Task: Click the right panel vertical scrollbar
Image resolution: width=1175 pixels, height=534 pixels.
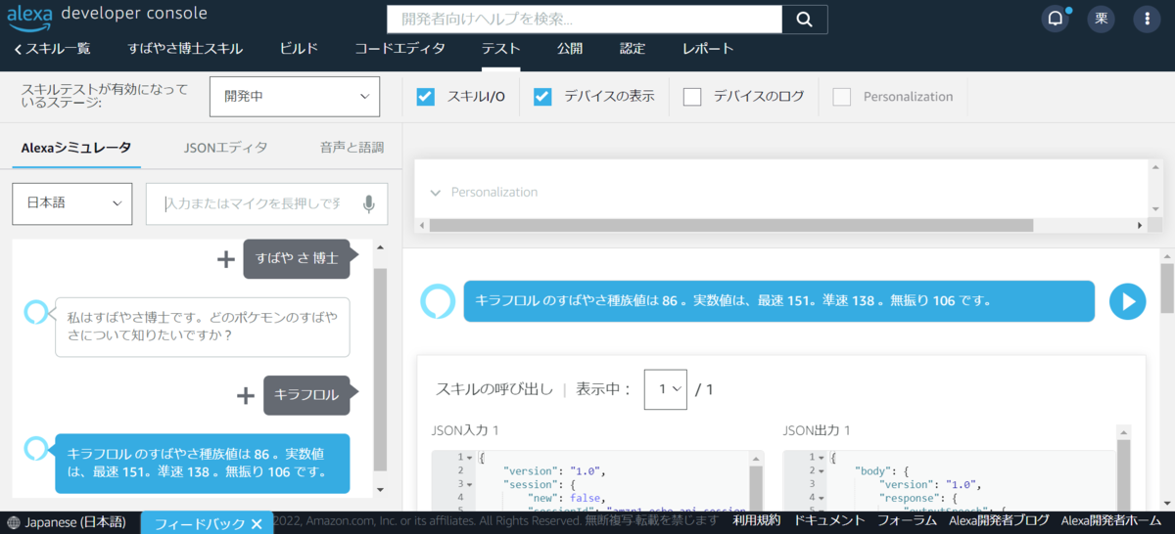Action: (x=1167, y=289)
